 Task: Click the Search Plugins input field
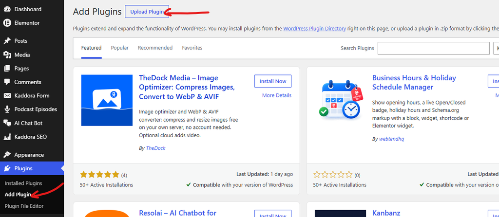click(433, 48)
